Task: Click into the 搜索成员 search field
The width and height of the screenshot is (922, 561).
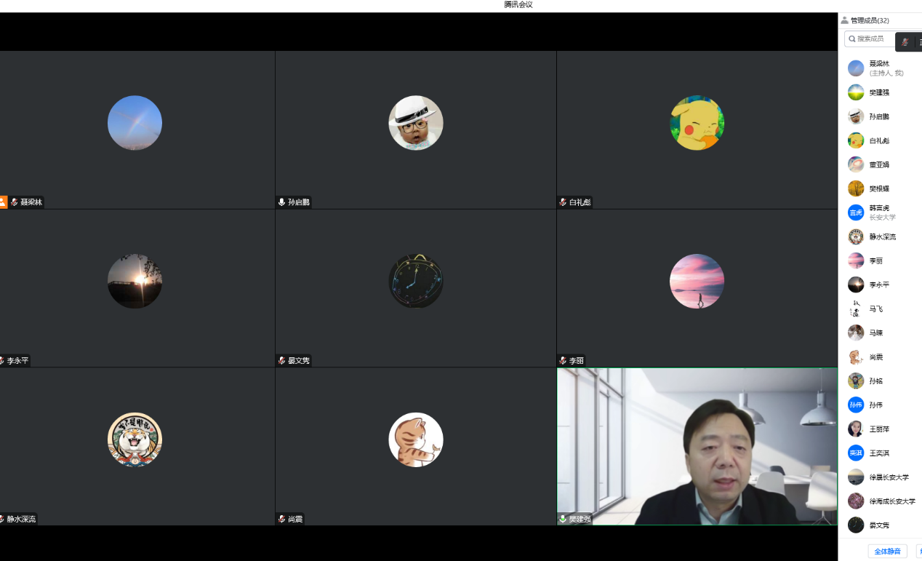Action: pos(873,39)
